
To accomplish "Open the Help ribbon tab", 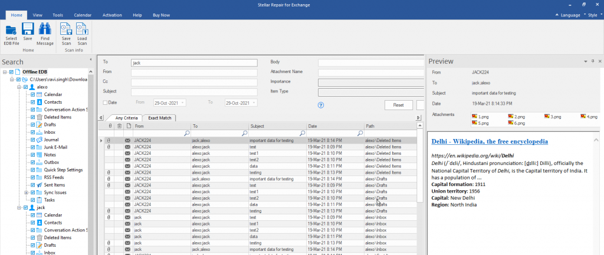I will [137, 15].
